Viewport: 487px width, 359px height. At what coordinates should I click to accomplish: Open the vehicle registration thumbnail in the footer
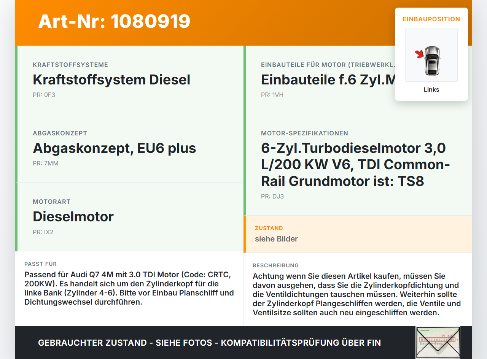[438, 342]
